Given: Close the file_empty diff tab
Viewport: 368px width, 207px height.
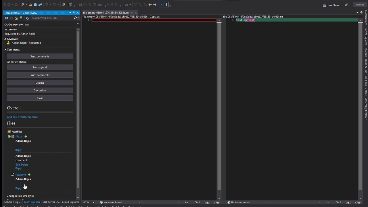Looking at the screenshot, I should (136, 13).
